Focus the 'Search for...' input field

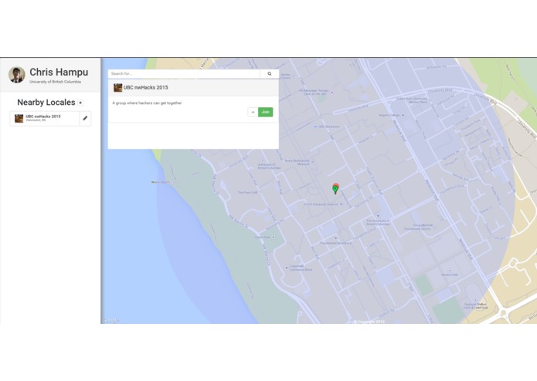coord(184,73)
